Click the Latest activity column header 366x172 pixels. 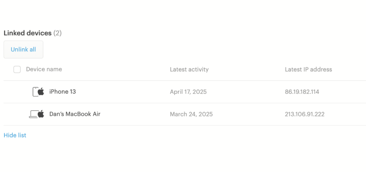[x=189, y=70]
